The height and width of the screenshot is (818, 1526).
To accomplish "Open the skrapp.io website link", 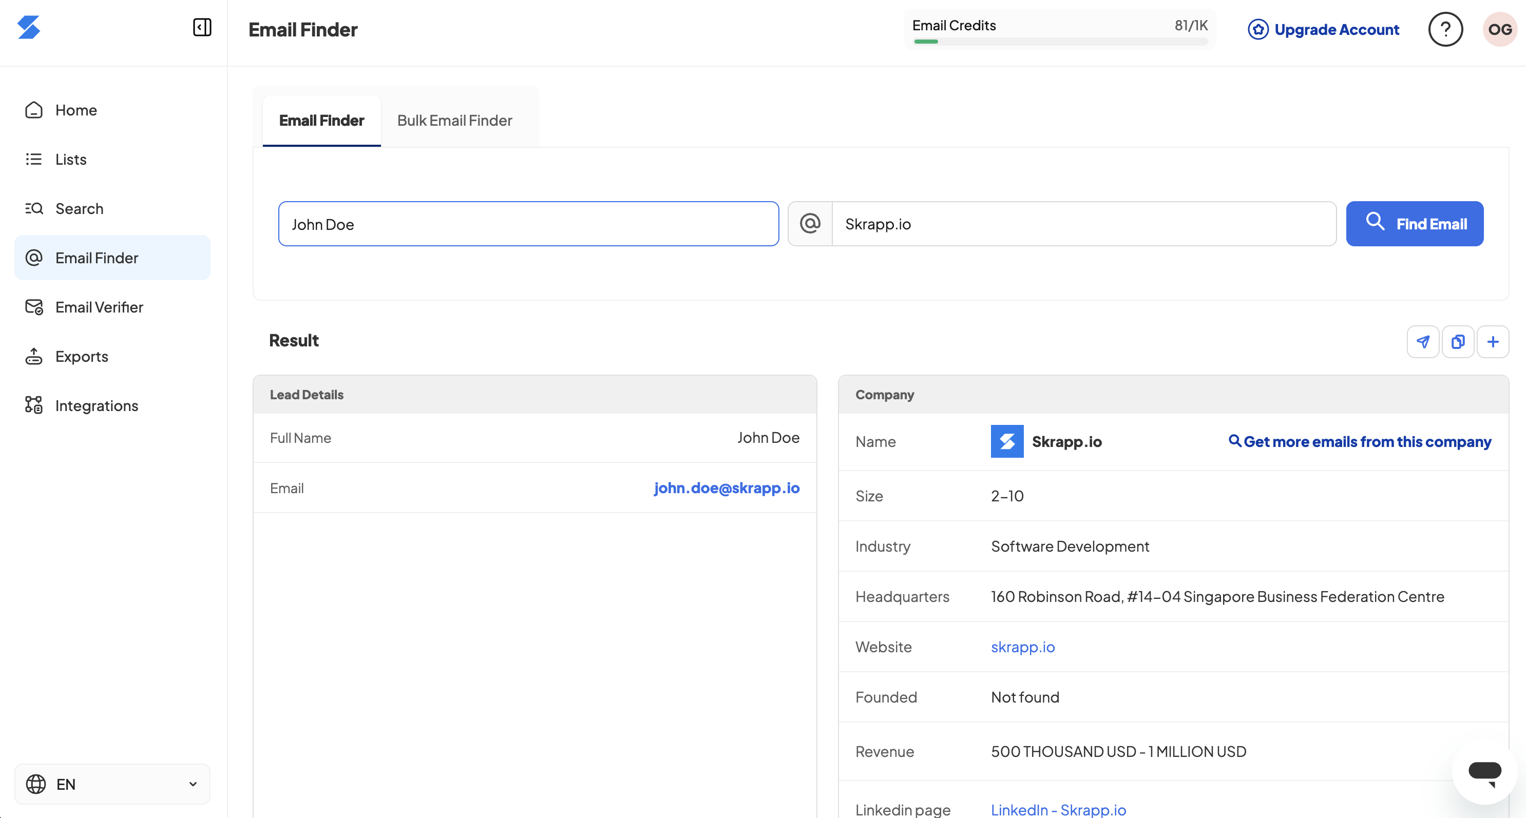I will [x=1022, y=647].
